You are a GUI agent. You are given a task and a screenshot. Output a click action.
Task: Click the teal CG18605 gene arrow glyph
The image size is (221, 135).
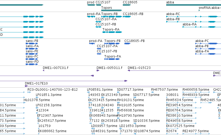tap(127, 5)
